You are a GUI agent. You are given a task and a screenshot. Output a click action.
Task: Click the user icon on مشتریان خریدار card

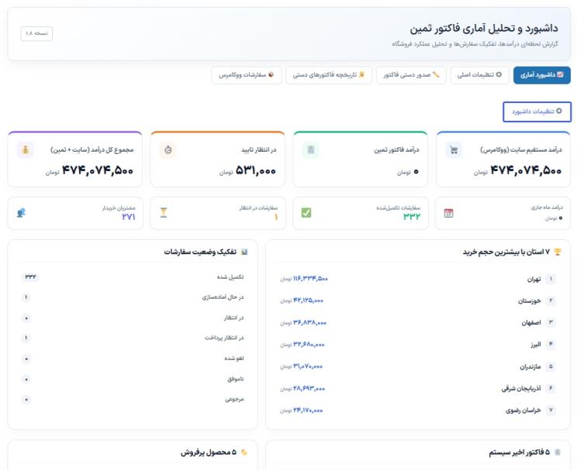pyautogui.click(x=21, y=213)
